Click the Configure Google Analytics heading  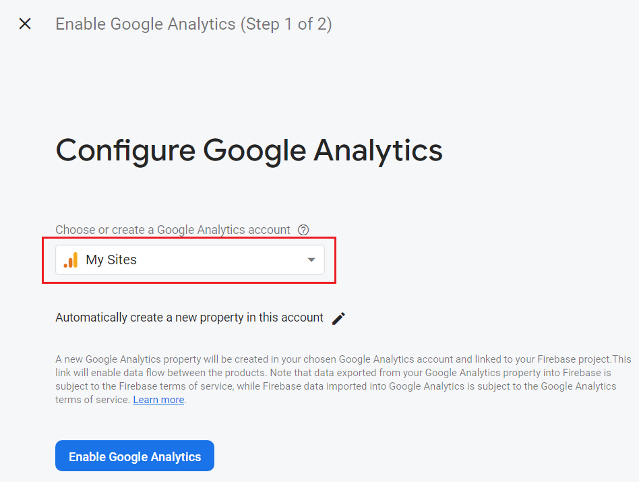[249, 150]
